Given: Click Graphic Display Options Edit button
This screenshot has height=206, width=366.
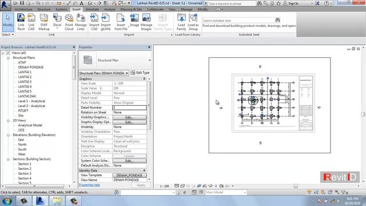Looking at the screenshot, I should tap(130, 122).
